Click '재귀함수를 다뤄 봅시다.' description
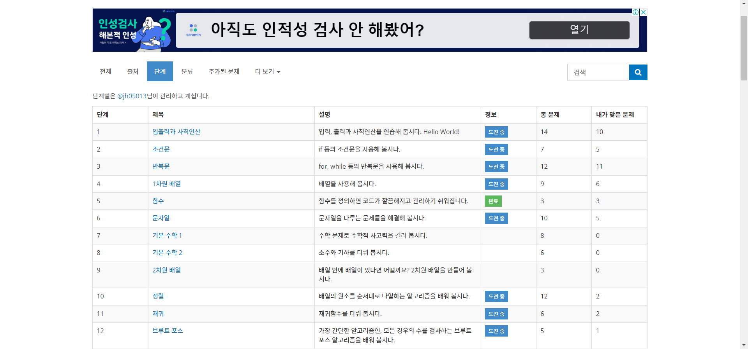This screenshot has width=748, height=349. [350, 314]
